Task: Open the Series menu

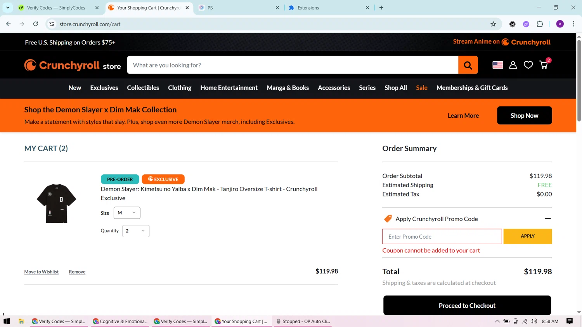Action: click(367, 88)
